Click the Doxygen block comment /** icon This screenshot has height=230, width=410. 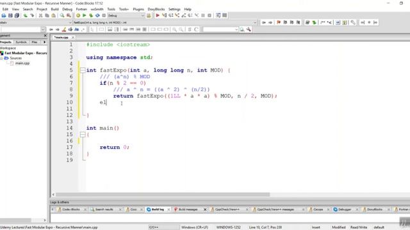pos(323,23)
